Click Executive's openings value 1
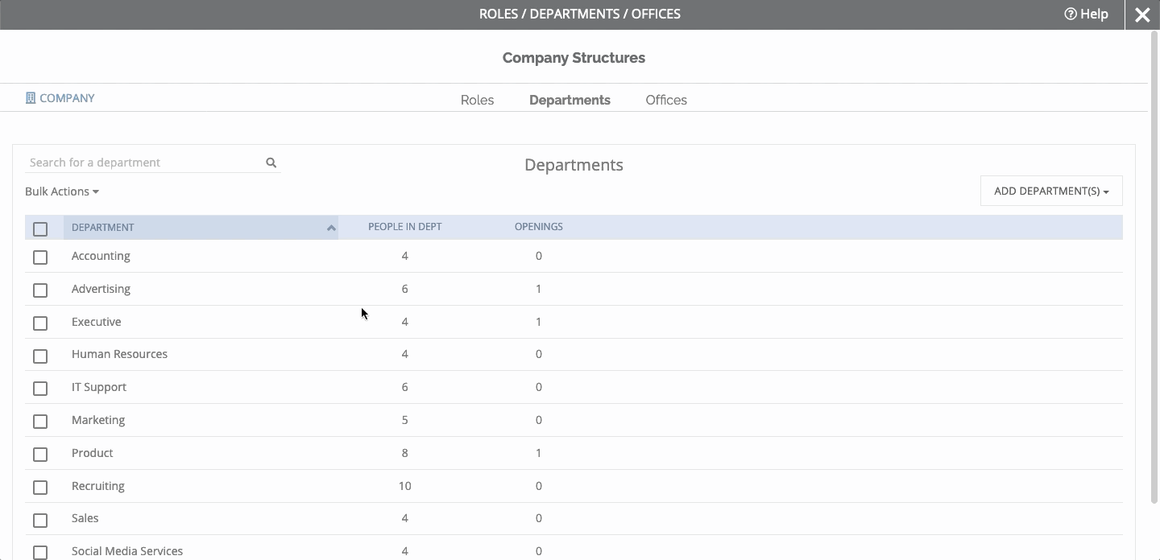This screenshot has width=1160, height=560. coord(538,322)
